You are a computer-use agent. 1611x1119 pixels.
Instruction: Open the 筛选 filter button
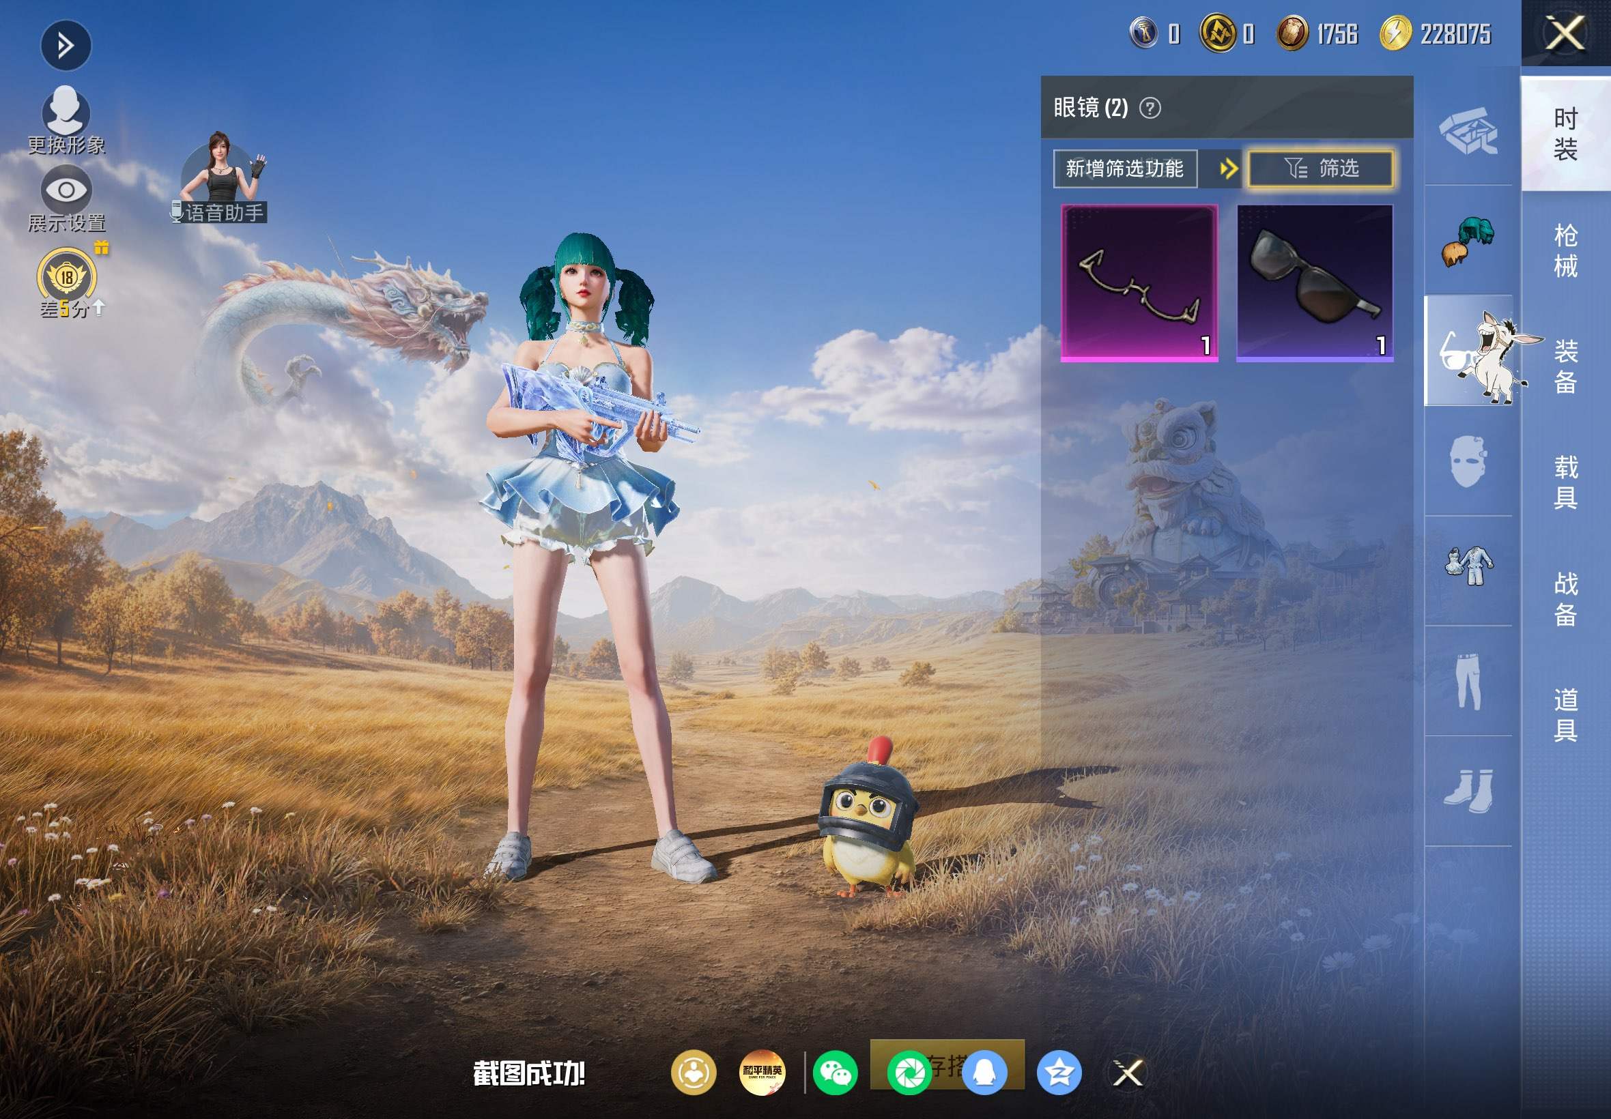1321,169
